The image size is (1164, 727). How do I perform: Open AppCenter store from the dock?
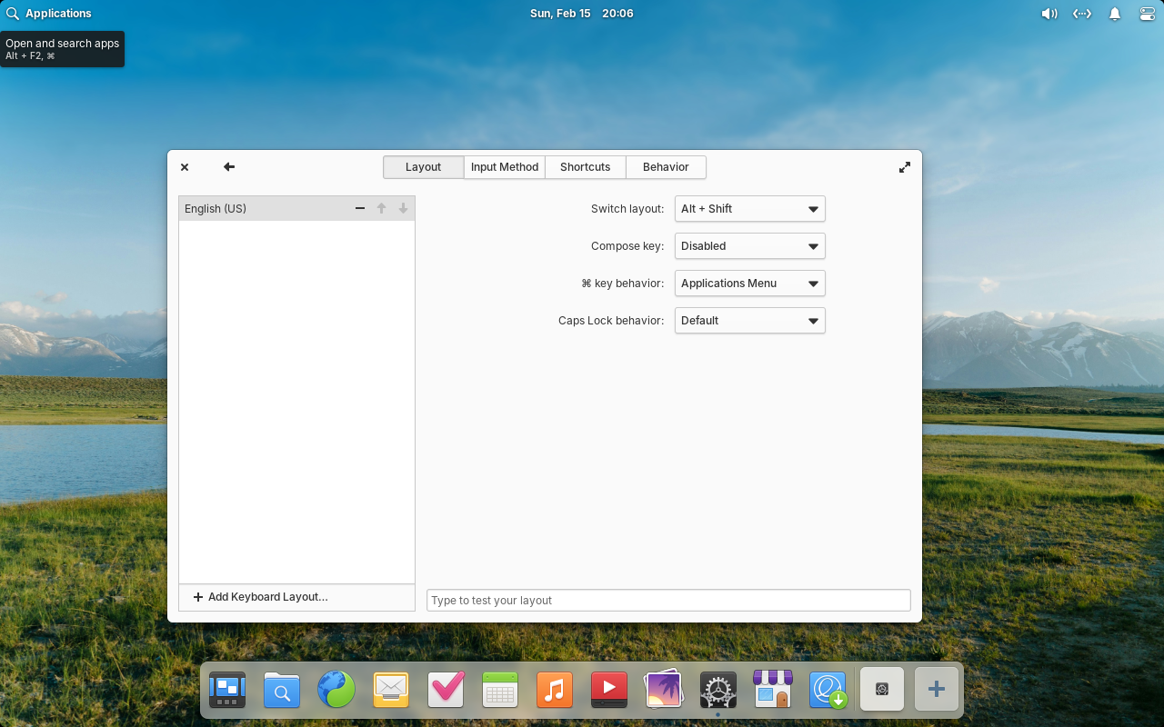pyautogui.click(x=773, y=691)
